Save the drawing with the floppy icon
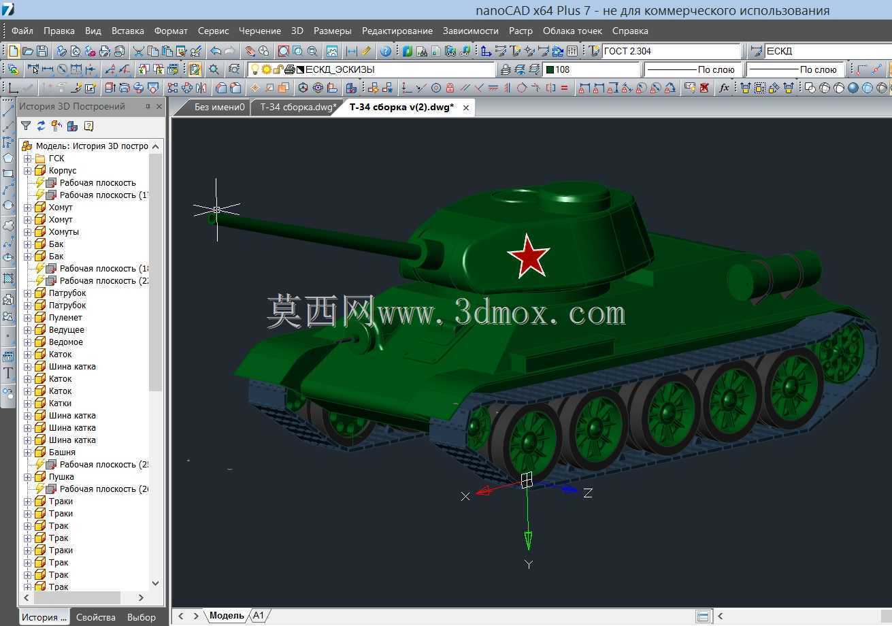The height and width of the screenshot is (626, 892). 42,51
